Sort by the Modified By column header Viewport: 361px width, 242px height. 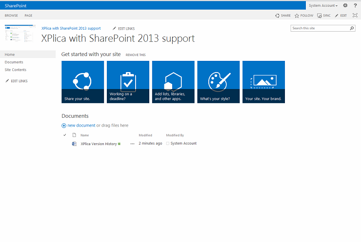175,135
